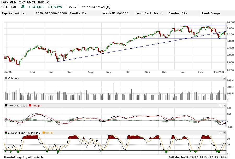Click the 8.800 price axis label
Viewport: 235px width, 159px height.
click(x=230, y=41)
